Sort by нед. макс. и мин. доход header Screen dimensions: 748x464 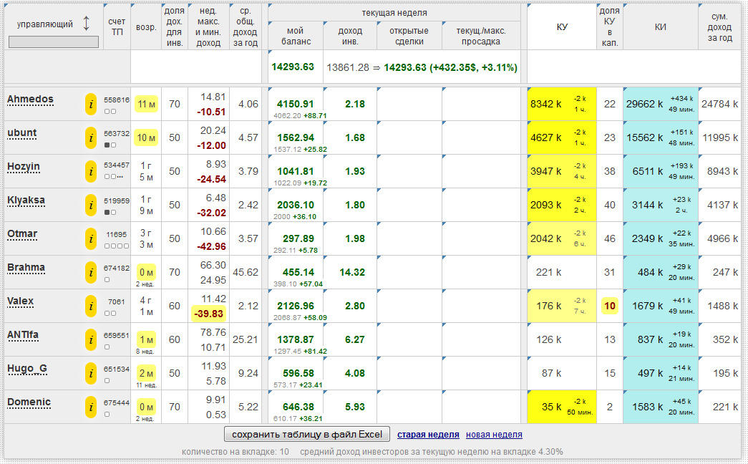(208, 26)
